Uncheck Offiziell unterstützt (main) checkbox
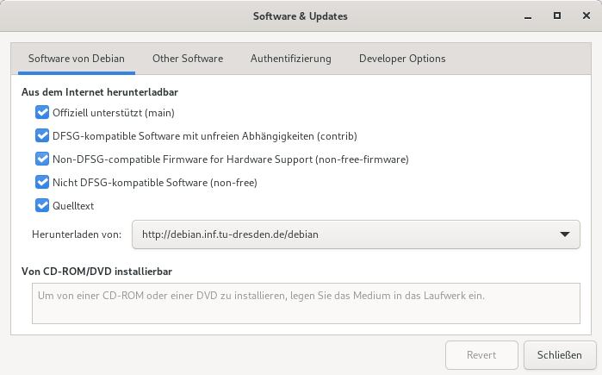The height and width of the screenshot is (375, 602). pos(42,113)
